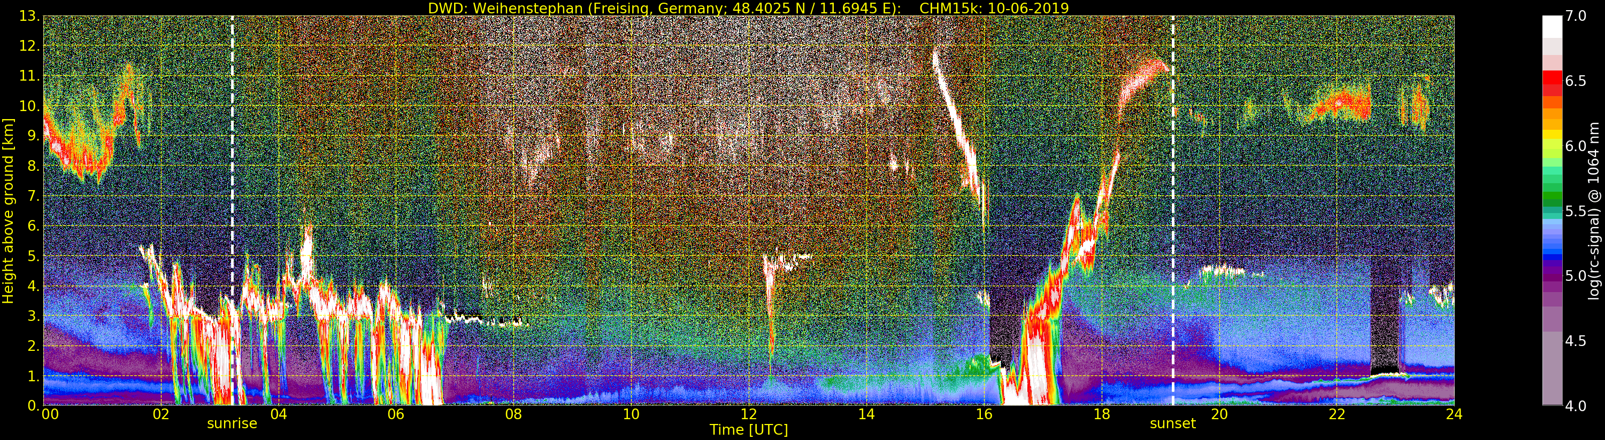Screen dimensions: 1605x440
Task: Click the time axis tick '12'
Action: click(748, 414)
